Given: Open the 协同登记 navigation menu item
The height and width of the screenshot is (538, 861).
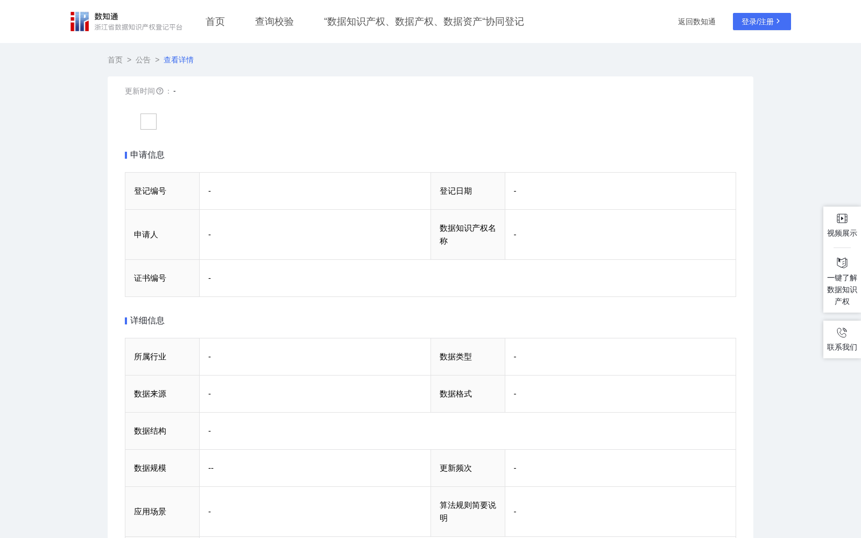Looking at the screenshot, I should pos(424,22).
